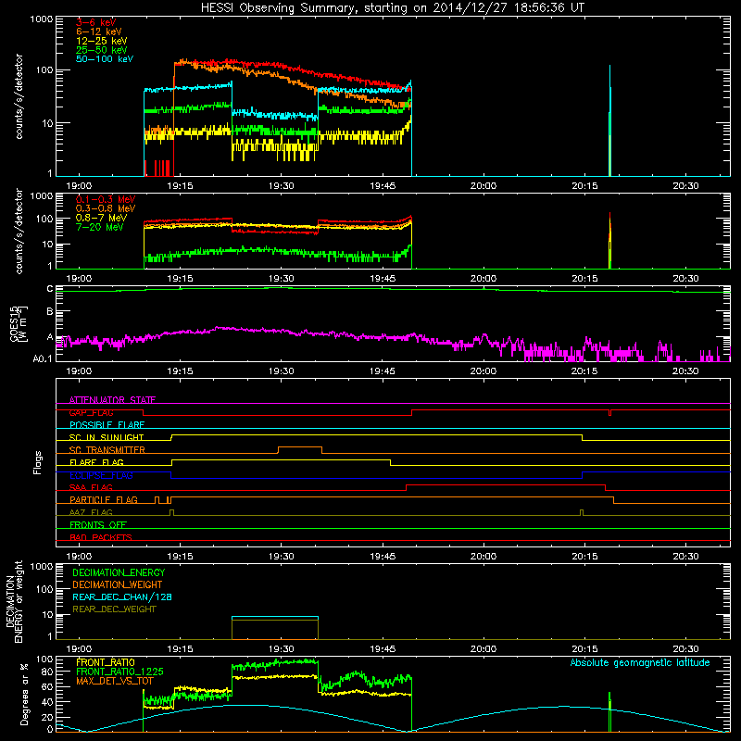Click the B class tick label on GOES panel
741x741 pixels.
tap(50, 311)
